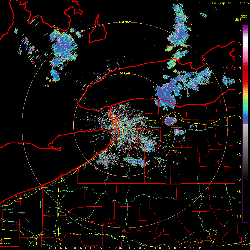Click the ZDR color scale bar

tap(245, 123)
